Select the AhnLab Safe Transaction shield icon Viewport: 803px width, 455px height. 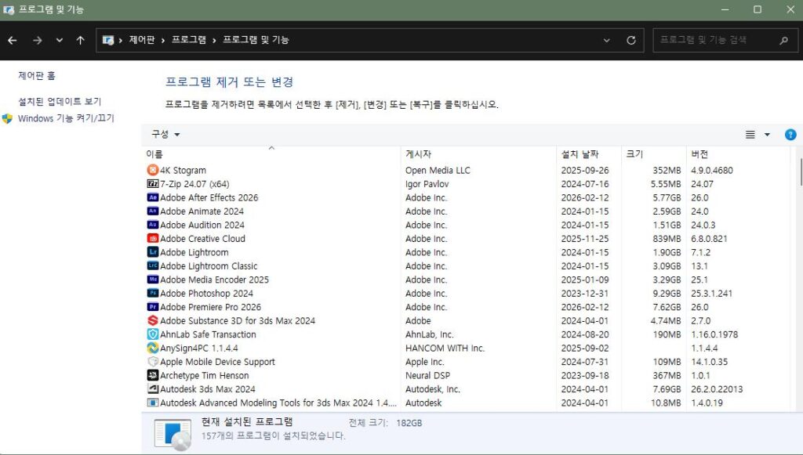pos(153,334)
